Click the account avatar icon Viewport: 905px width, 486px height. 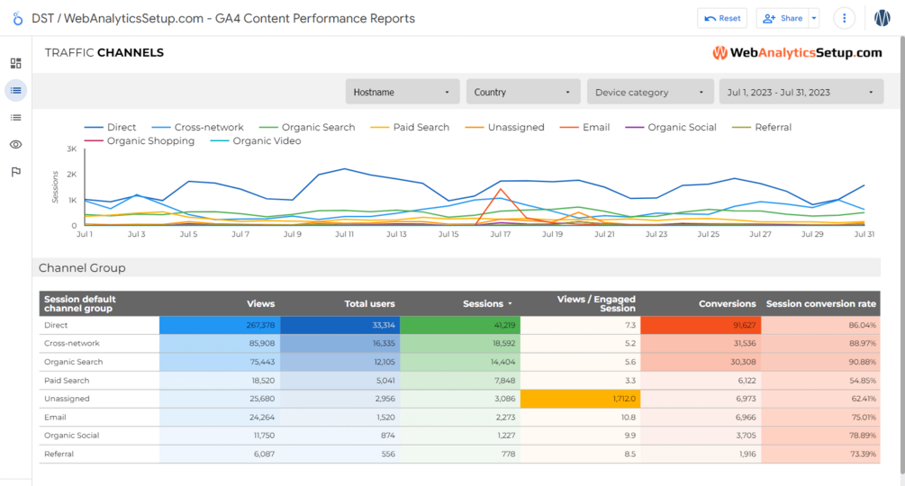coord(882,18)
